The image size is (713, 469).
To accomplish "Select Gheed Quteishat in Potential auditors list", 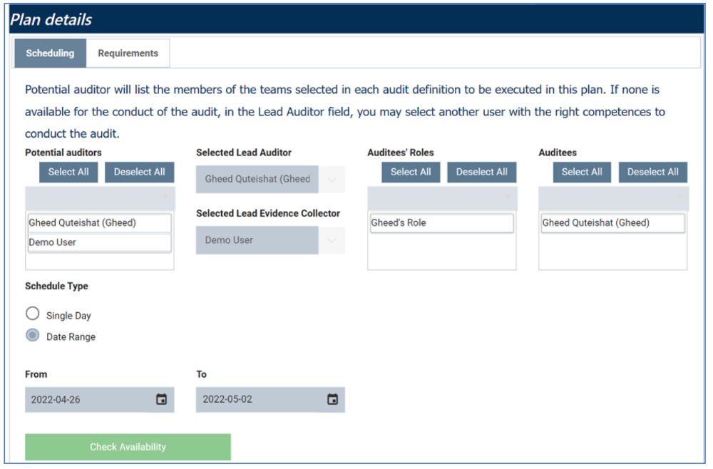I will (x=100, y=223).
